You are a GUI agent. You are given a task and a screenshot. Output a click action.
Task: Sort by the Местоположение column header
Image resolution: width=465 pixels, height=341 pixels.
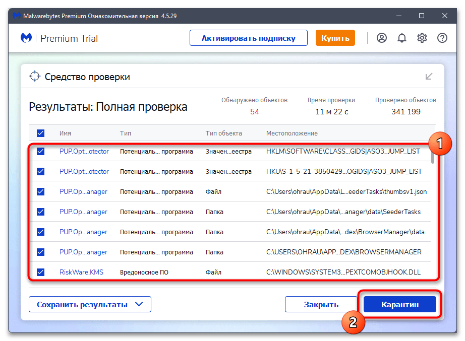pos(292,133)
